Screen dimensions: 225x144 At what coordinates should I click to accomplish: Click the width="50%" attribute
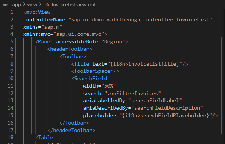click(x=99, y=86)
